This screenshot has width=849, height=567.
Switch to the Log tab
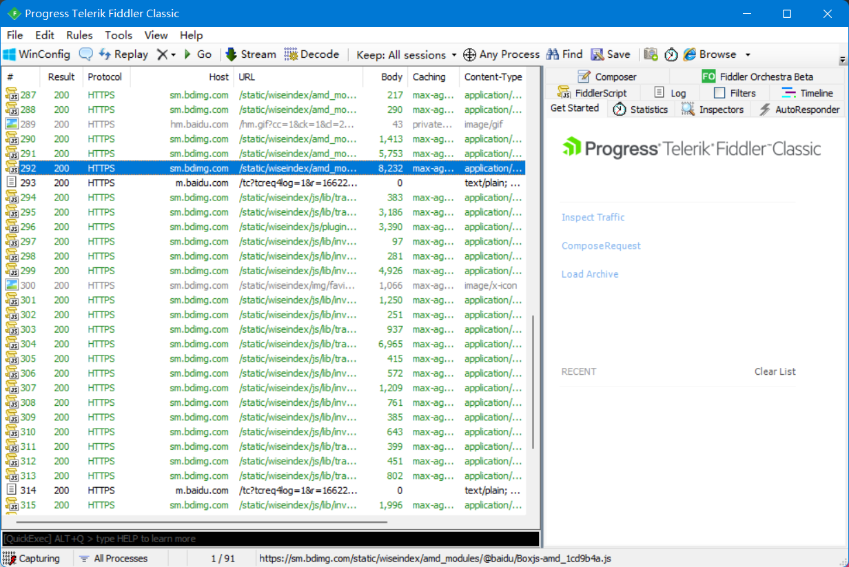pos(670,93)
